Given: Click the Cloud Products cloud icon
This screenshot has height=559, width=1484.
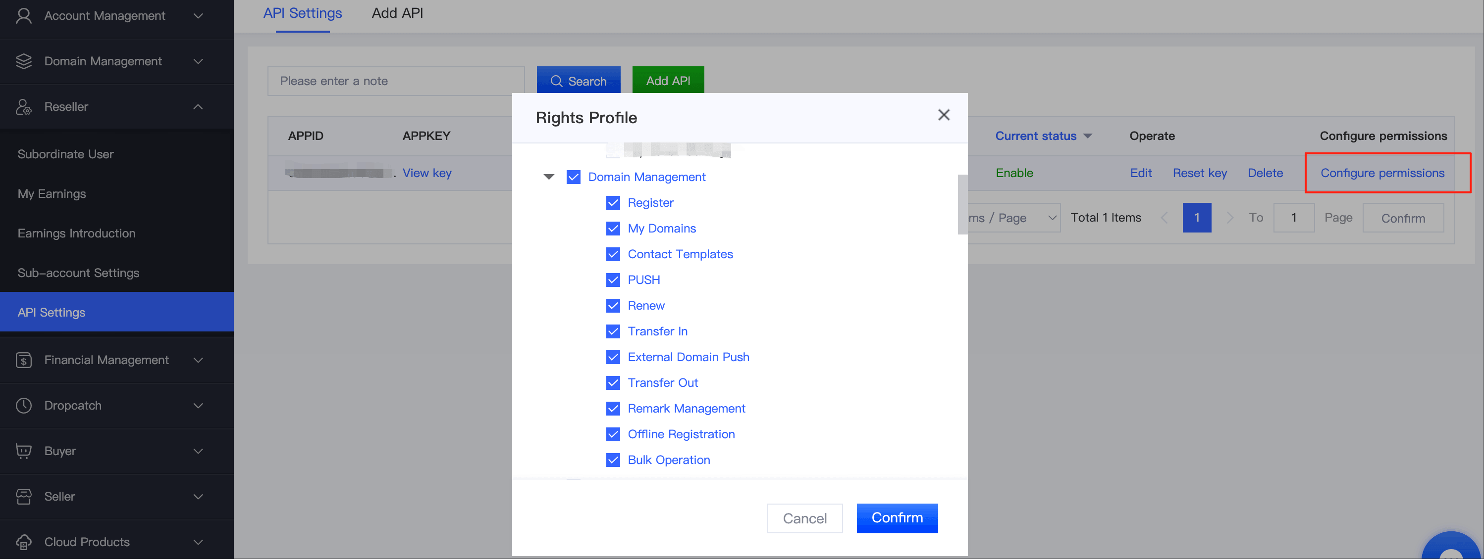Looking at the screenshot, I should pos(24,542).
